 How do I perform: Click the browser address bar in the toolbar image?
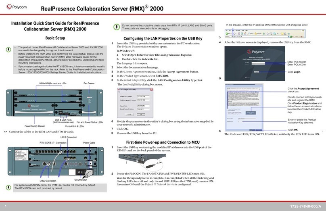pyautogui.click(x=259, y=37)
